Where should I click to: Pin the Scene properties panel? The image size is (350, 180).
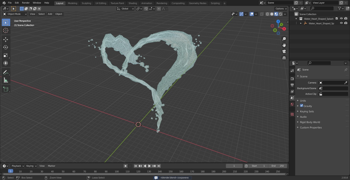click(x=346, y=70)
